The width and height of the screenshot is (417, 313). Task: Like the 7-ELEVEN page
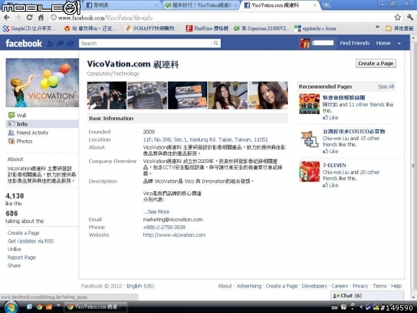[x=330, y=185]
